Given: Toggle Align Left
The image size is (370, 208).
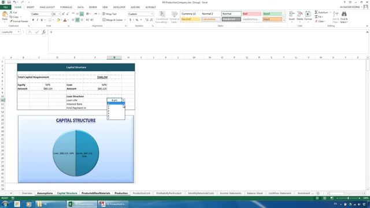Looking at the screenshot, I should point(73,20).
